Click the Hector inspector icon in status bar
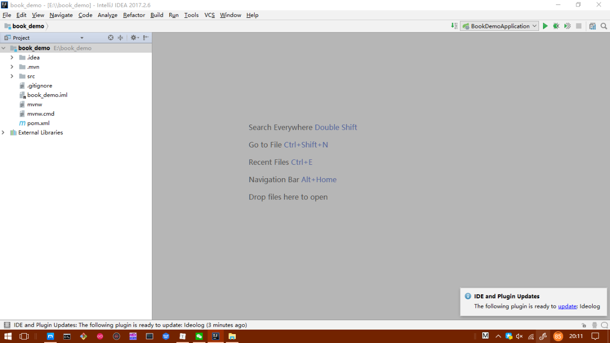The image size is (610, 343). (x=594, y=325)
